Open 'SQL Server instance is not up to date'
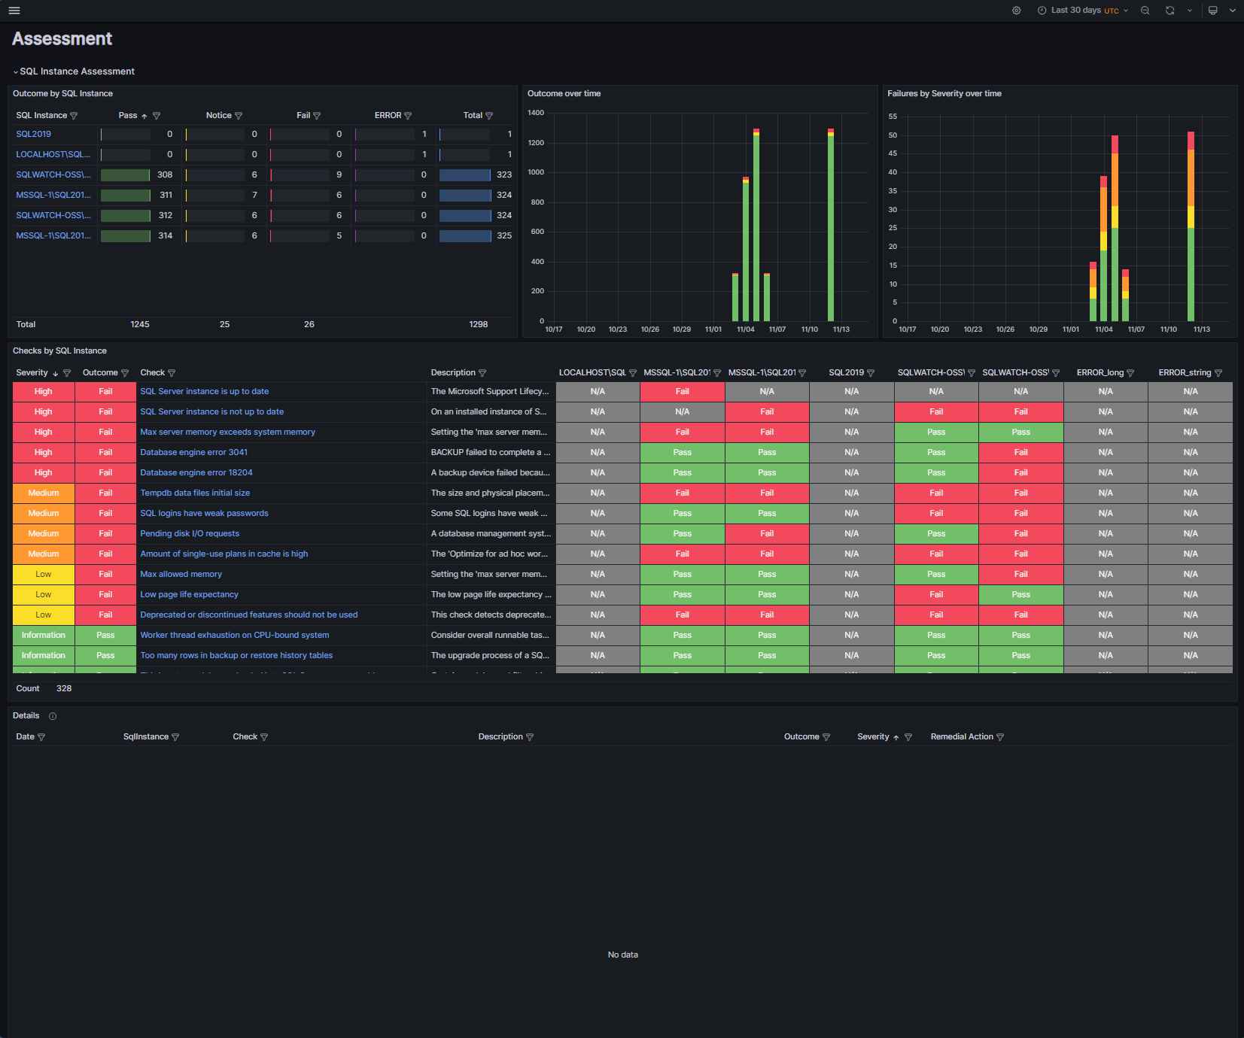1244x1038 pixels. [211, 411]
